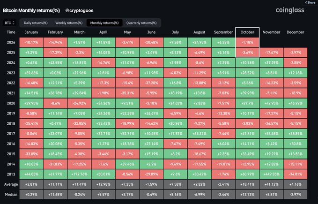Switch to Weekly returns(%) tab
318x204 pixels.
click(69, 23)
